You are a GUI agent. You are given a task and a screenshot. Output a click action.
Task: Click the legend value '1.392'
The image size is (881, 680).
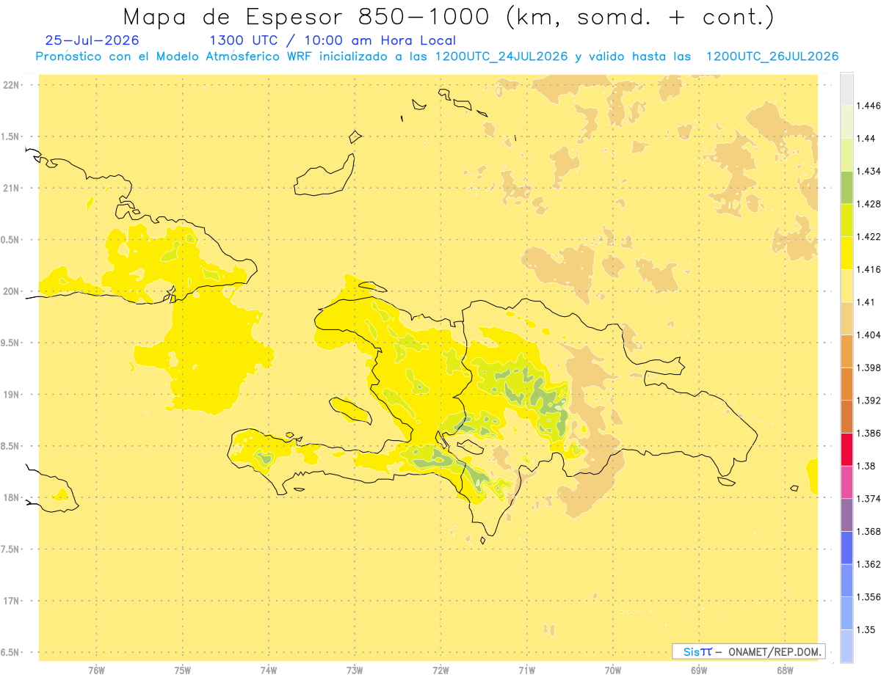click(869, 401)
